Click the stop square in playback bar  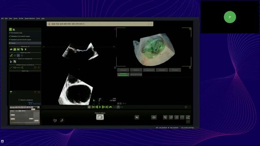click(x=89, y=107)
